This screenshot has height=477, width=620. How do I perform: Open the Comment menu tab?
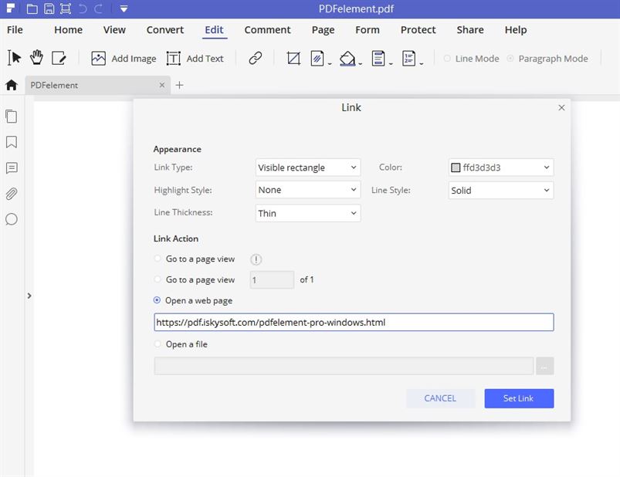[267, 30]
